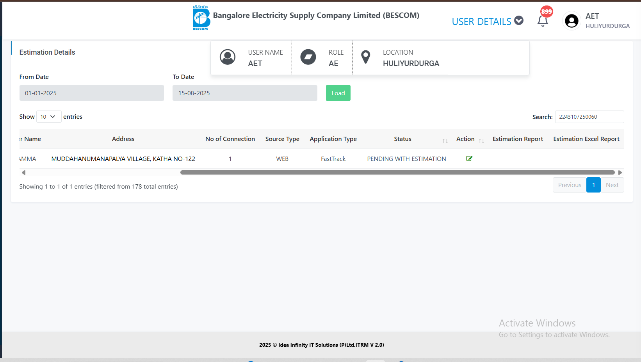641x362 pixels.
Task: Select page 1 in pagination
Action: point(593,185)
